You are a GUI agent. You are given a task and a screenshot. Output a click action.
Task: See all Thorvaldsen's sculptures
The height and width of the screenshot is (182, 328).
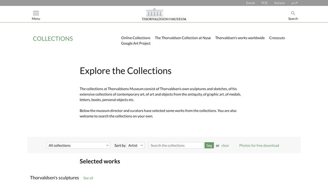point(88,178)
